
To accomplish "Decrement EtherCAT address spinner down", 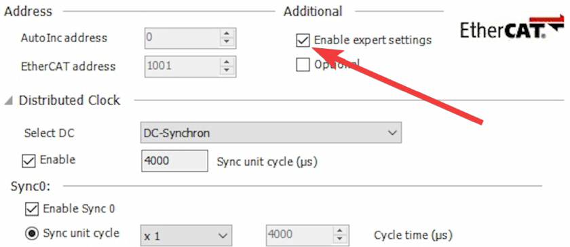I will pos(227,71).
